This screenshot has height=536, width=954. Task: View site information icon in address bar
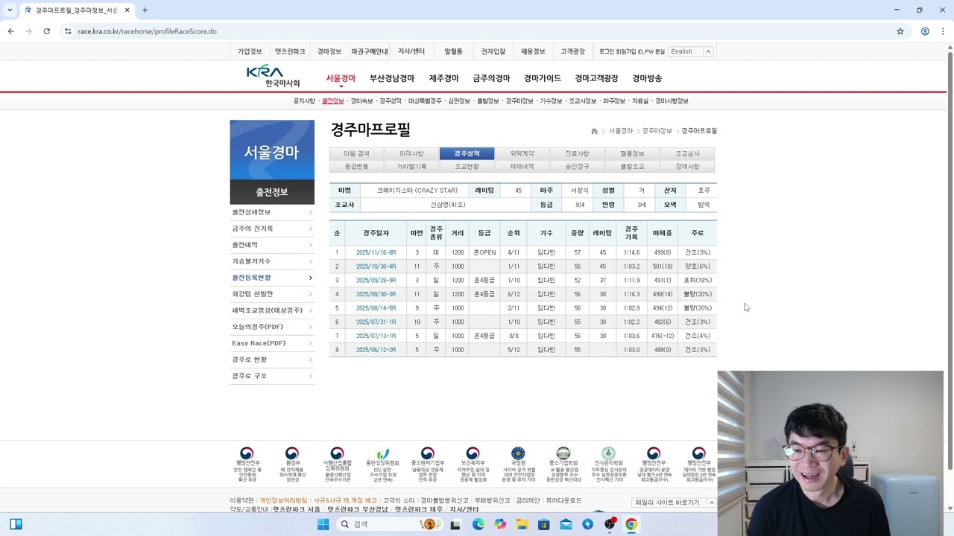(68, 31)
